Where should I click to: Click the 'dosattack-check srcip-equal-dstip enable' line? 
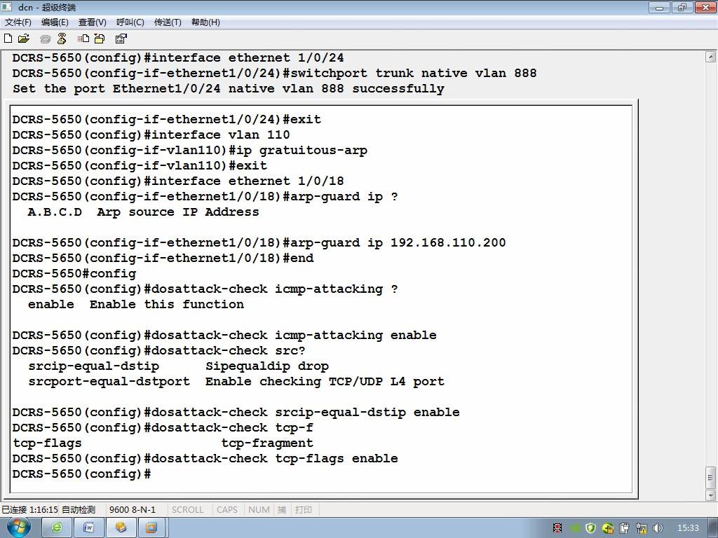(236, 413)
